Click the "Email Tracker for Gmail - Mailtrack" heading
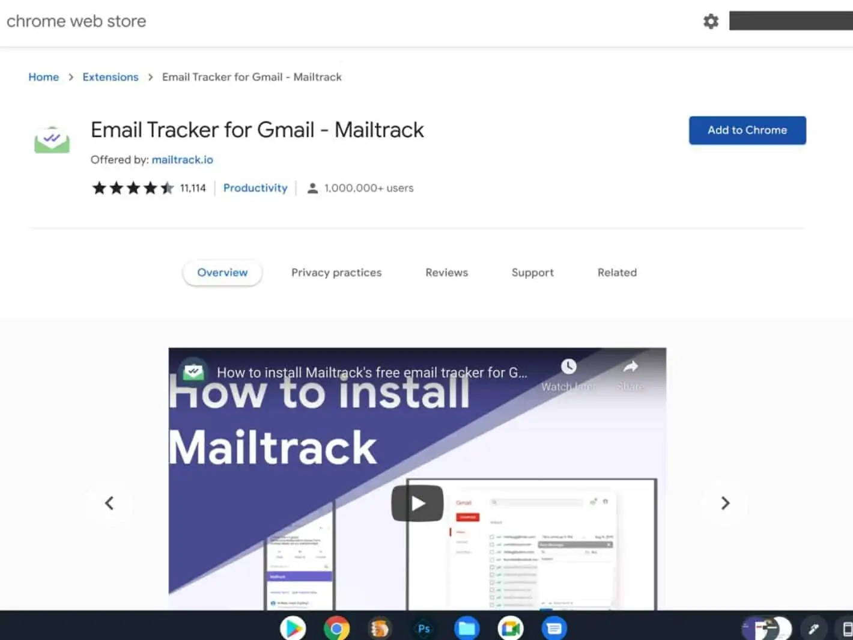This screenshot has width=853, height=640. 257,130
